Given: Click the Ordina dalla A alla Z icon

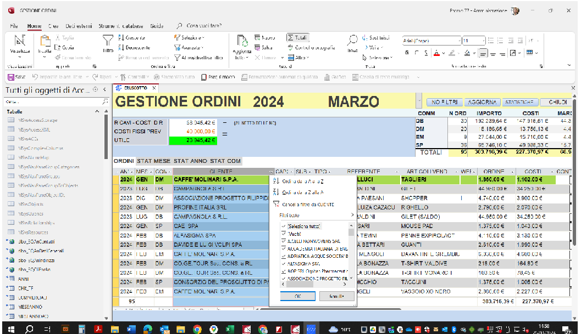Looking at the screenshot, I should tap(276, 181).
